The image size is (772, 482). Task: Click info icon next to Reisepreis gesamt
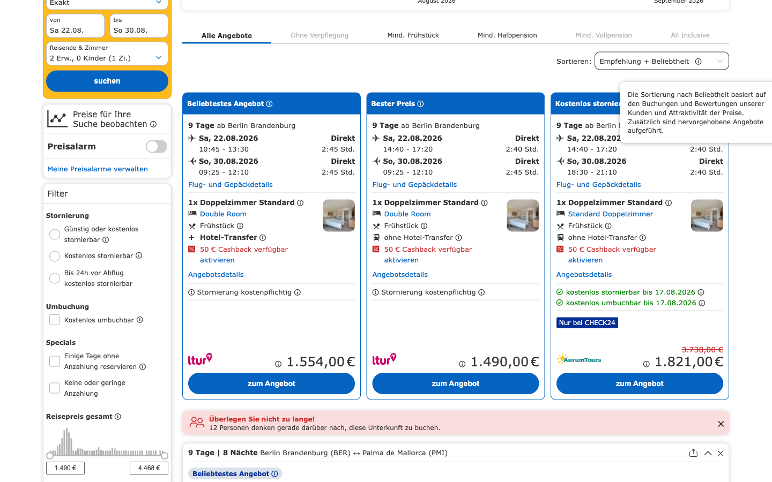118,417
